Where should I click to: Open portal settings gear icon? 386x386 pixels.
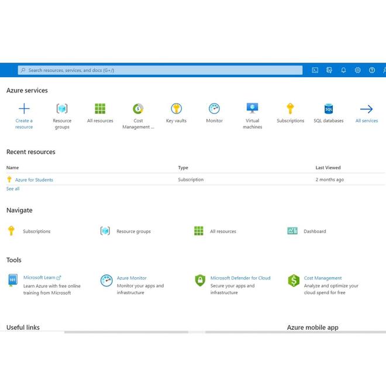click(x=357, y=70)
